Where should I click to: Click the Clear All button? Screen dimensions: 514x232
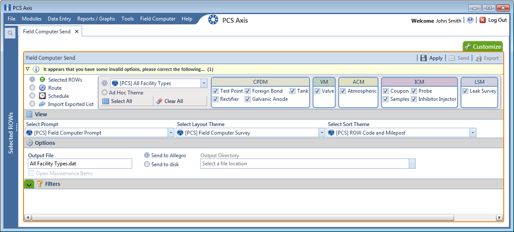(x=180, y=101)
